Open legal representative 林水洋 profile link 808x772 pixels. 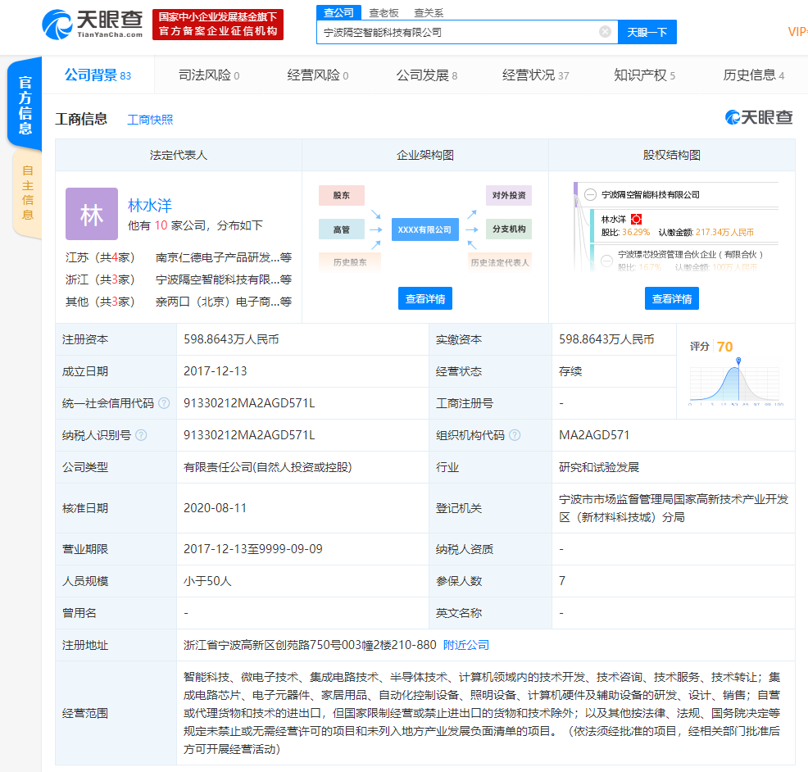point(150,206)
